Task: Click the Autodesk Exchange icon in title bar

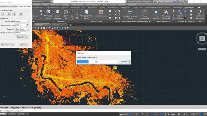Action: coord(175,2)
